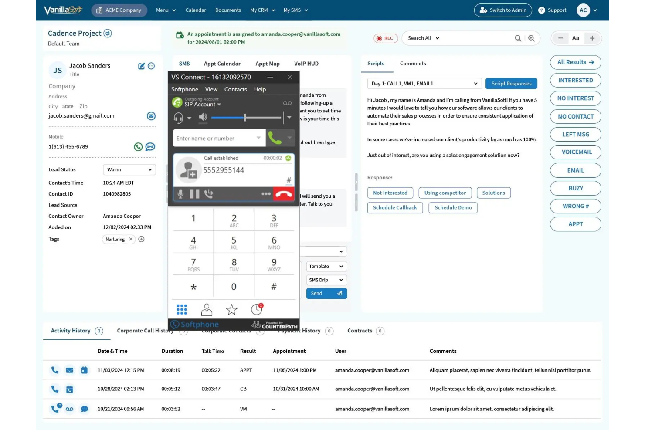Call the mobile number 1(613) 455-6789
Viewport: 645px width, 430px height.
138,147
